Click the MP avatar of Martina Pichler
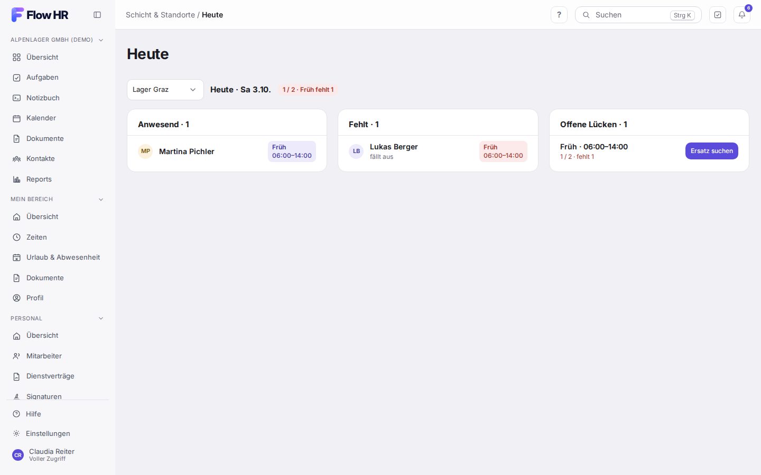Image resolution: width=761 pixels, height=475 pixels. pyautogui.click(x=145, y=151)
